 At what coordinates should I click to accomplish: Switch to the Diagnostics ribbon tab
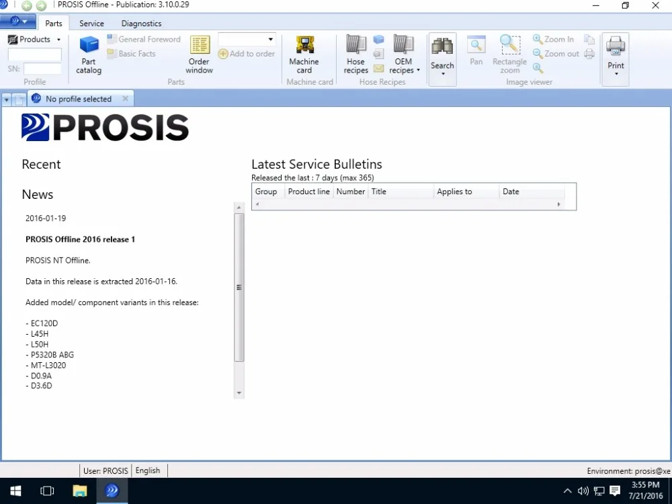[141, 23]
